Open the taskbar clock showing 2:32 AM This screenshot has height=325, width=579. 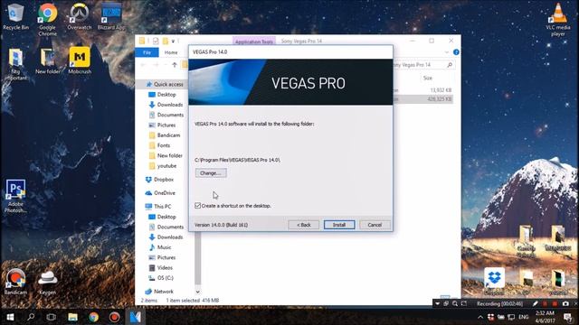pos(545,317)
